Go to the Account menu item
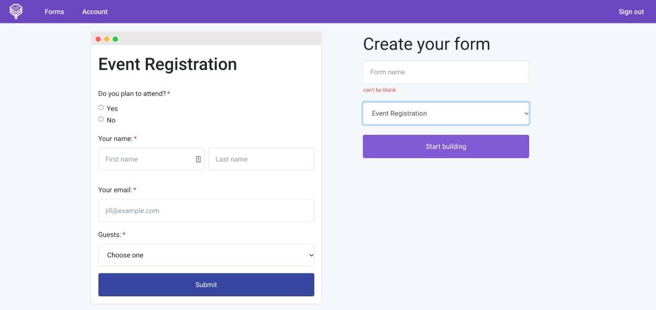The width and height of the screenshot is (656, 310). tap(95, 11)
